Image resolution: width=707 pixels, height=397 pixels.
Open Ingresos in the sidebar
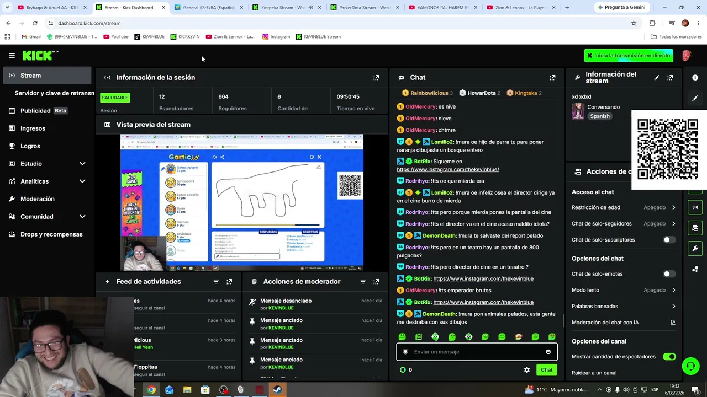(x=48, y=128)
